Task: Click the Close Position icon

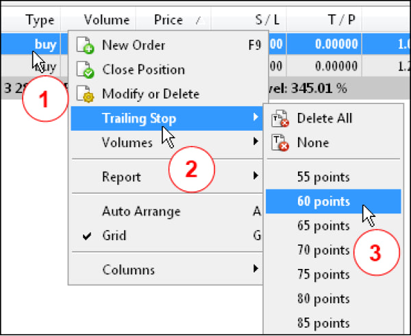Action: (86, 70)
